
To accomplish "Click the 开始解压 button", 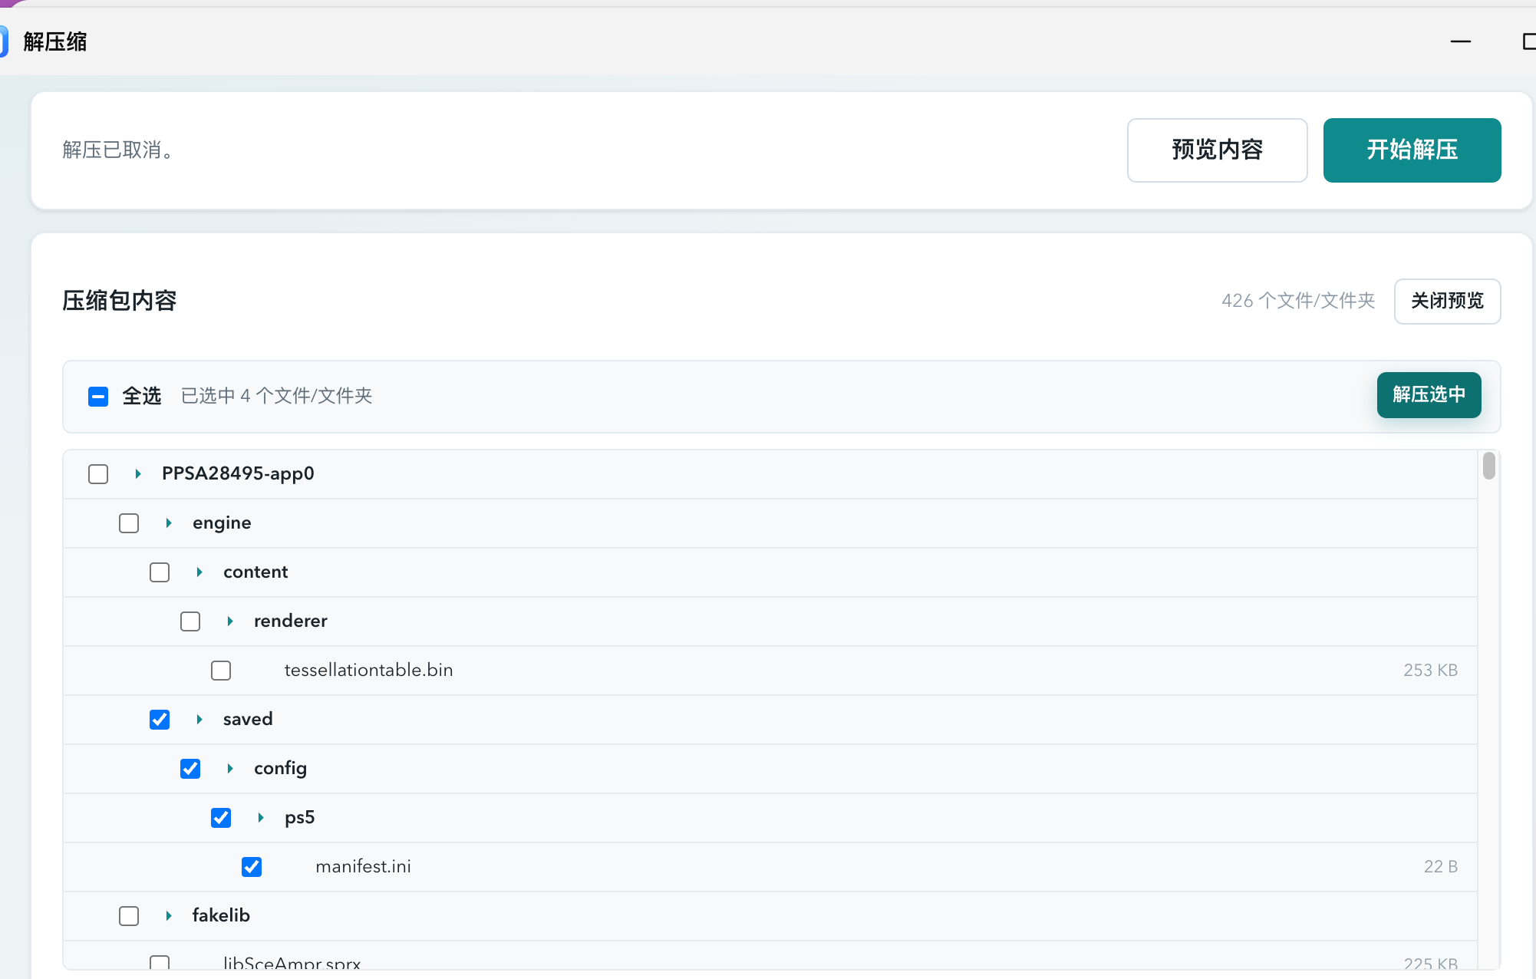I will click(1412, 150).
